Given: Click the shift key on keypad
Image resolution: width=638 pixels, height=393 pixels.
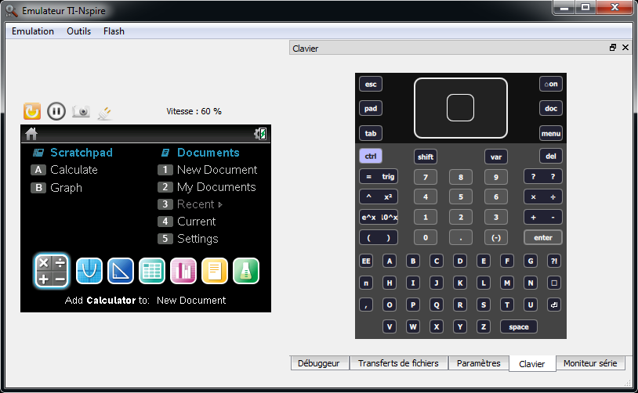Looking at the screenshot, I should (x=426, y=157).
